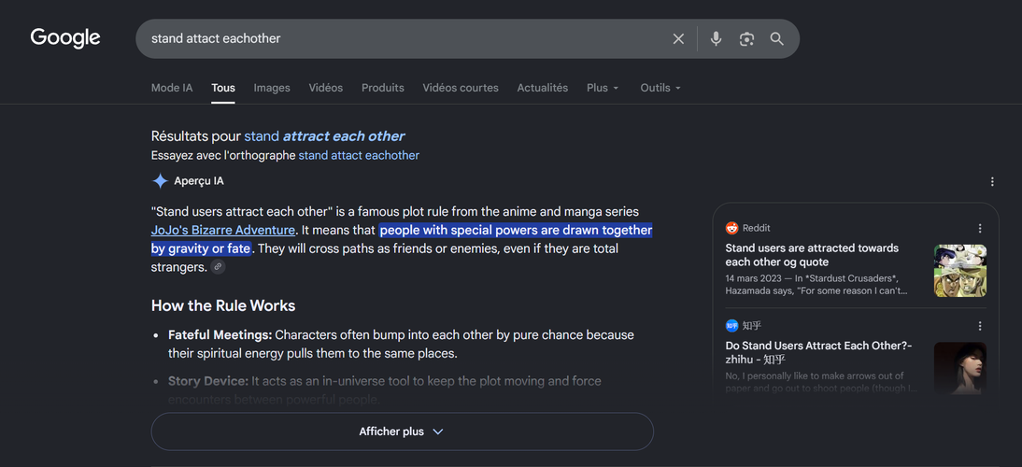Click the 'Story Device:' bullet text

tap(208, 380)
